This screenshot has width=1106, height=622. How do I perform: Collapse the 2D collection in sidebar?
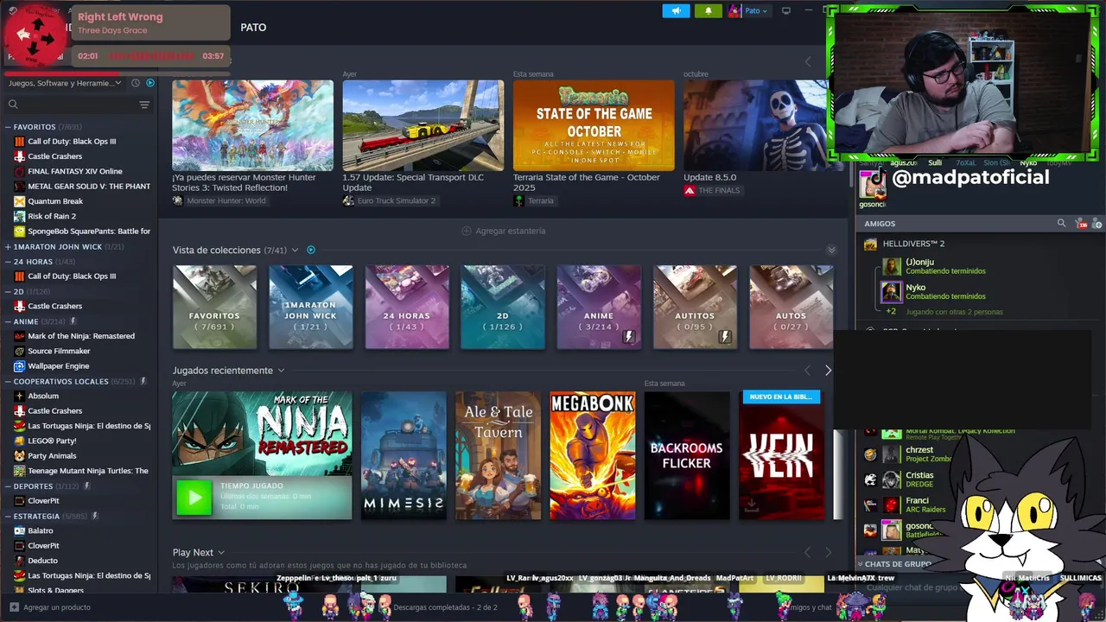8,291
